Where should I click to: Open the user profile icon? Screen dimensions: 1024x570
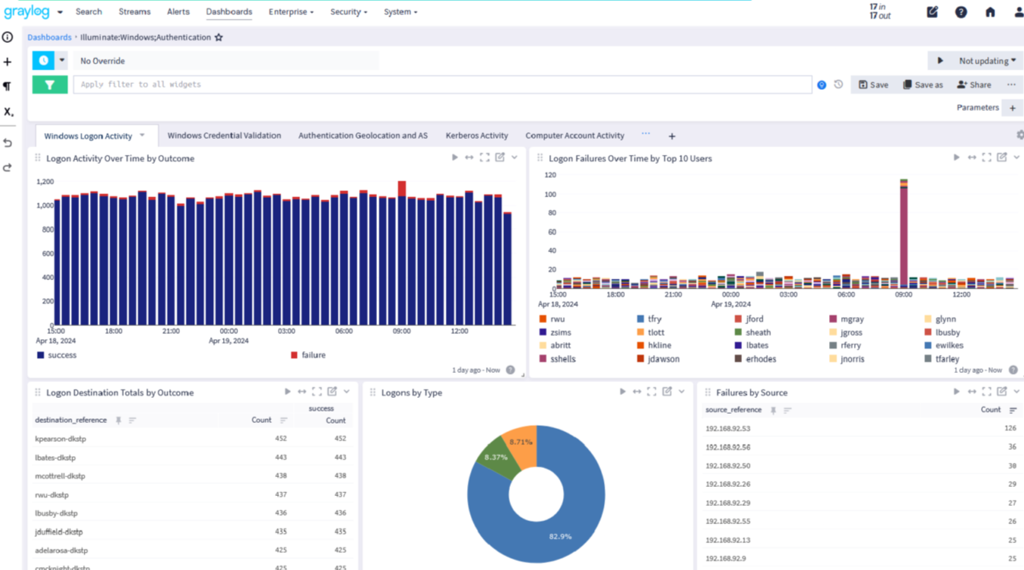coord(1018,12)
